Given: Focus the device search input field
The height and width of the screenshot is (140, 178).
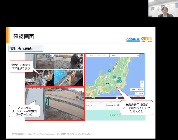Looking at the screenshot, I should point(98,55).
